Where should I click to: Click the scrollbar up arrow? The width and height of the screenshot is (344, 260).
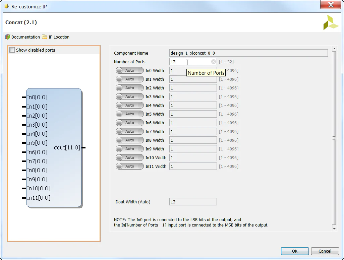334,48
